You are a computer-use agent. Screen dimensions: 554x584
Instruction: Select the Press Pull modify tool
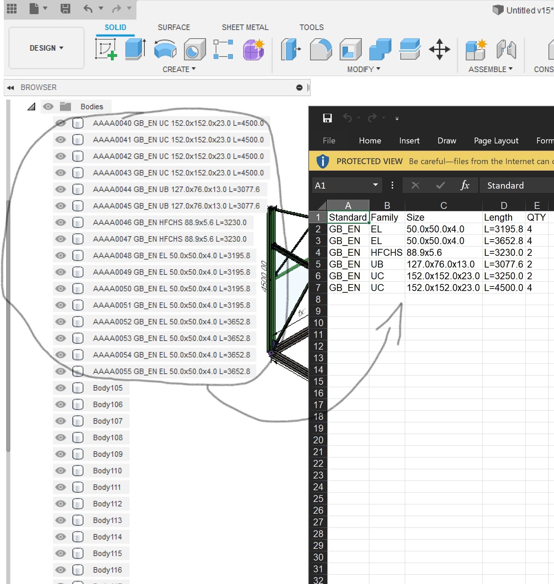click(x=290, y=49)
